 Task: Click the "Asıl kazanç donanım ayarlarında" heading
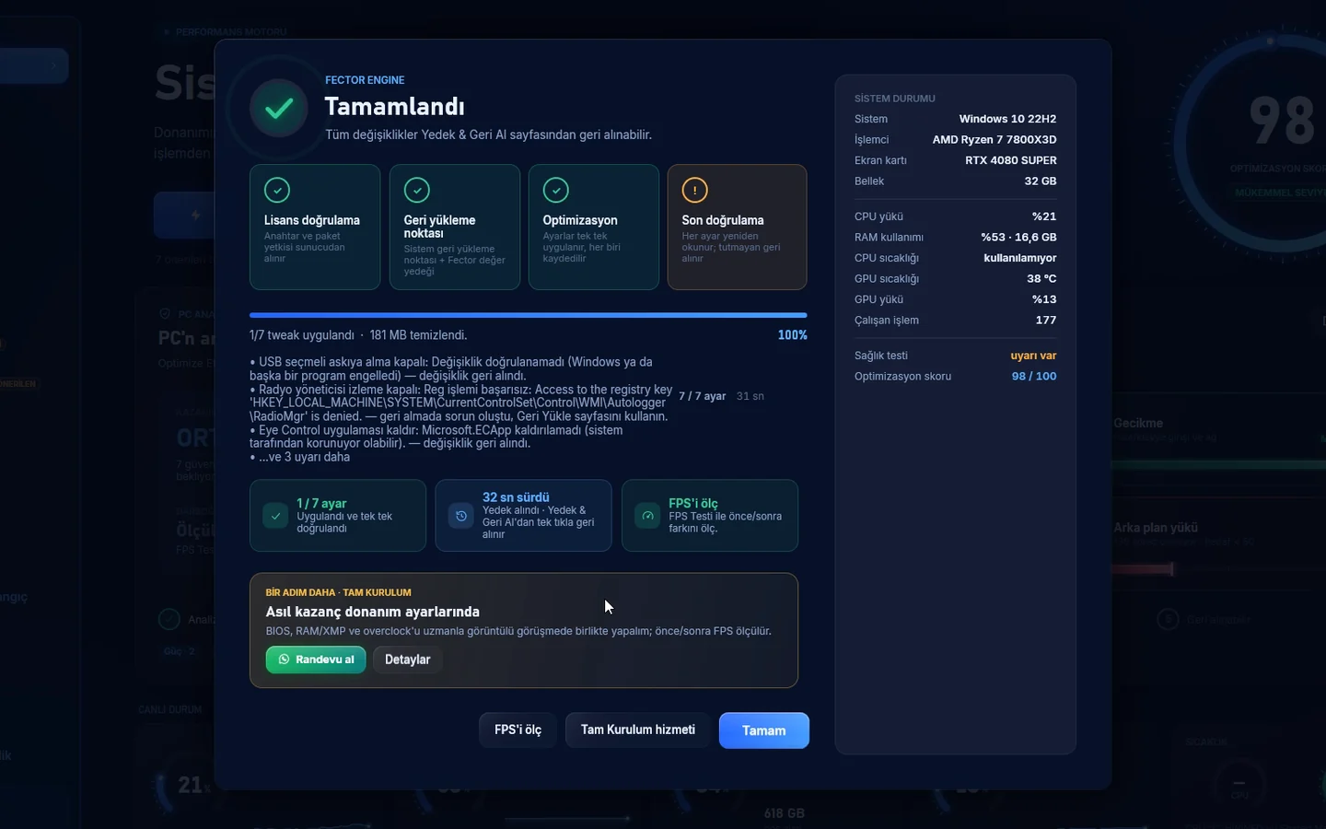click(x=373, y=612)
